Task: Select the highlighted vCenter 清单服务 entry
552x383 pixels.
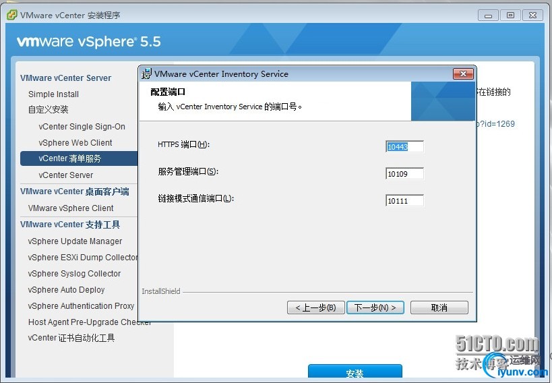Action: 79,158
